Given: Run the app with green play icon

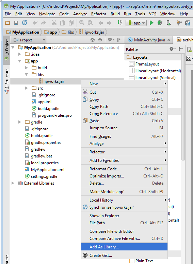Looking at the screenshot, I should pyautogui.click(x=151, y=23).
